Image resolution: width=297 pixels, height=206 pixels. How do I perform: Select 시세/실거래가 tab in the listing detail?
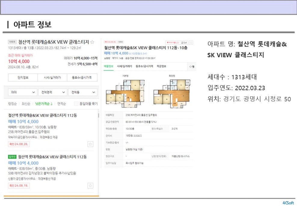tap(124, 66)
